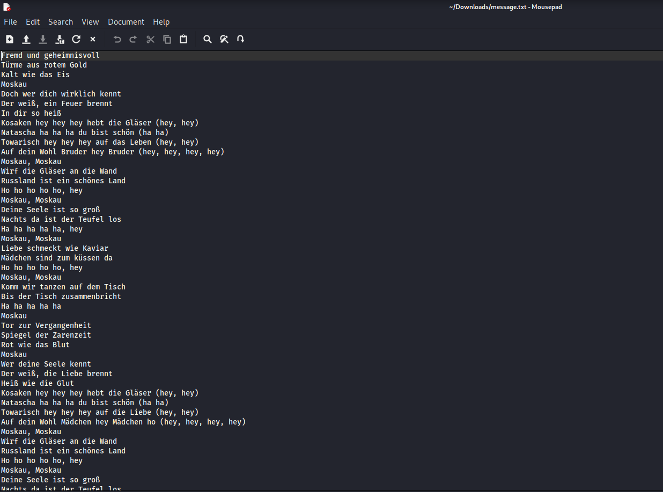
Task: Click the line "Rot wie das Blut"
Action: (x=35, y=345)
